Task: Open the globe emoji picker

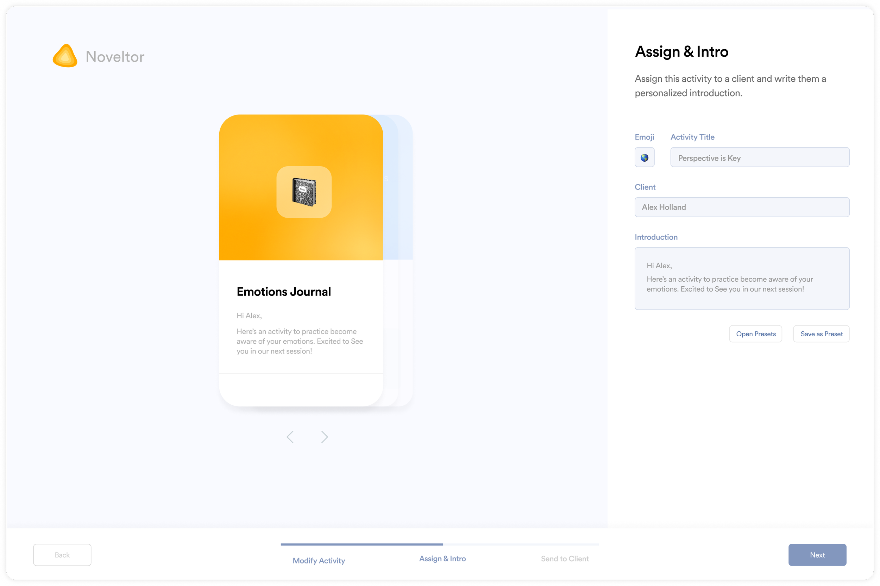Action: (644, 157)
